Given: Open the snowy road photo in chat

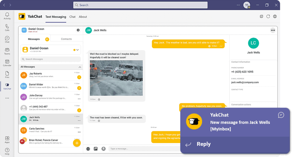Looking at the screenshot, I should [116, 78].
